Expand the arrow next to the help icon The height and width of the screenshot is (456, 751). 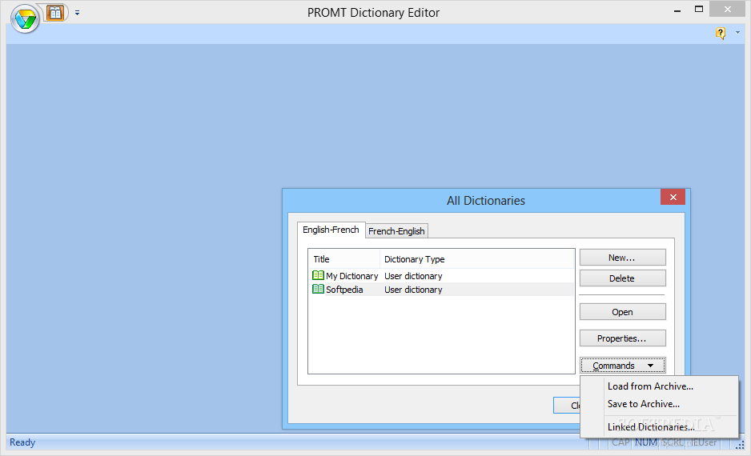(737, 33)
